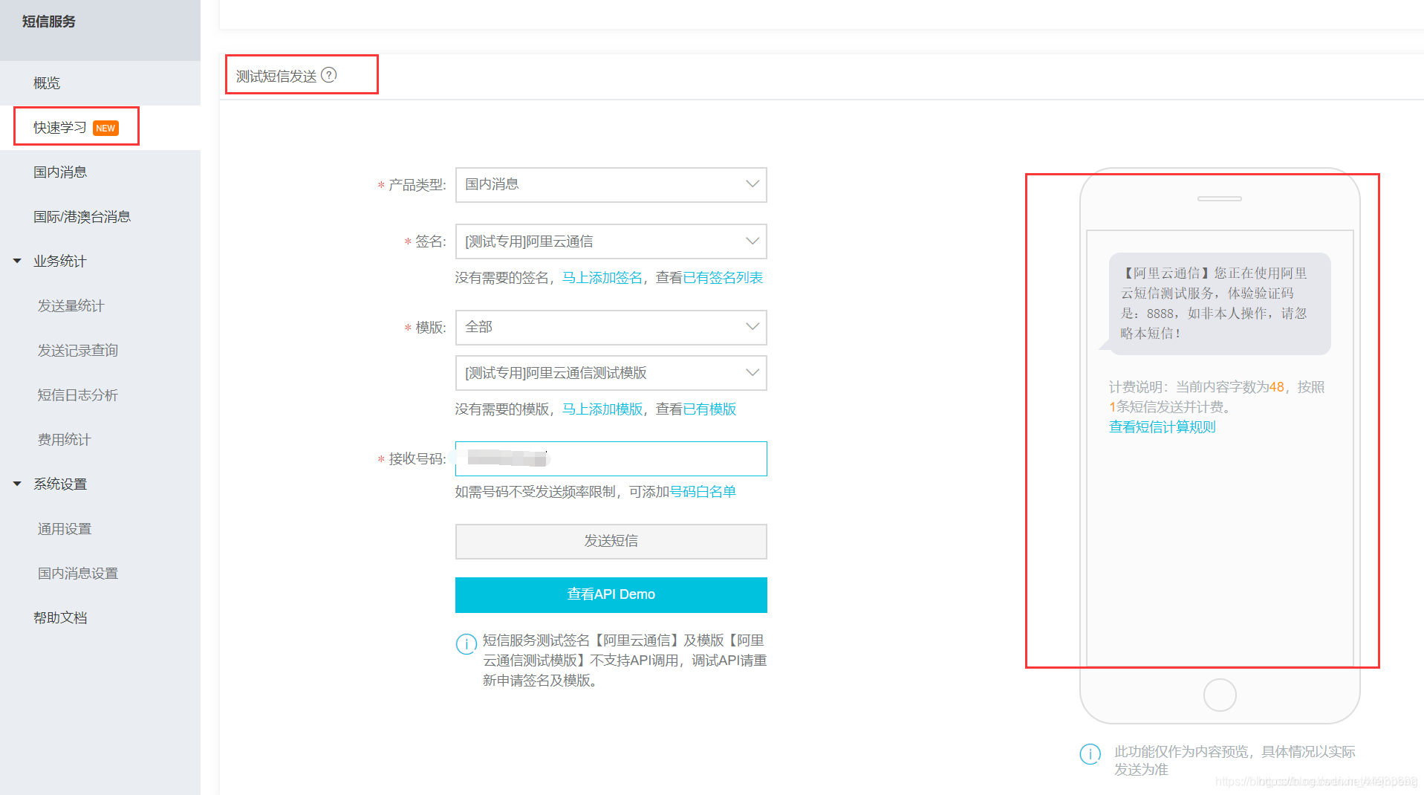Click the help icon beside 测试短信发送
The width and height of the screenshot is (1424, 795).
coord(329,75)
